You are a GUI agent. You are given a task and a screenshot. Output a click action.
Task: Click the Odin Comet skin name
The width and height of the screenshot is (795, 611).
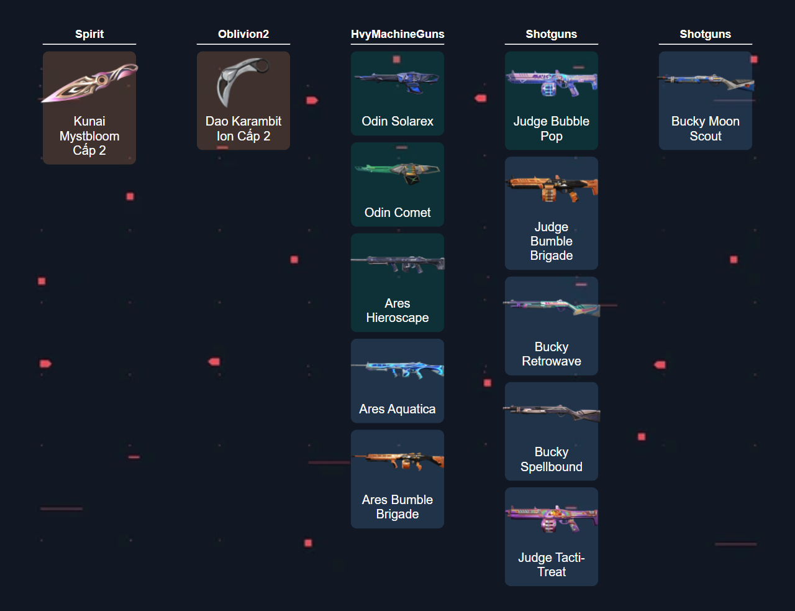pyautogui.click(x=397, y=213)
